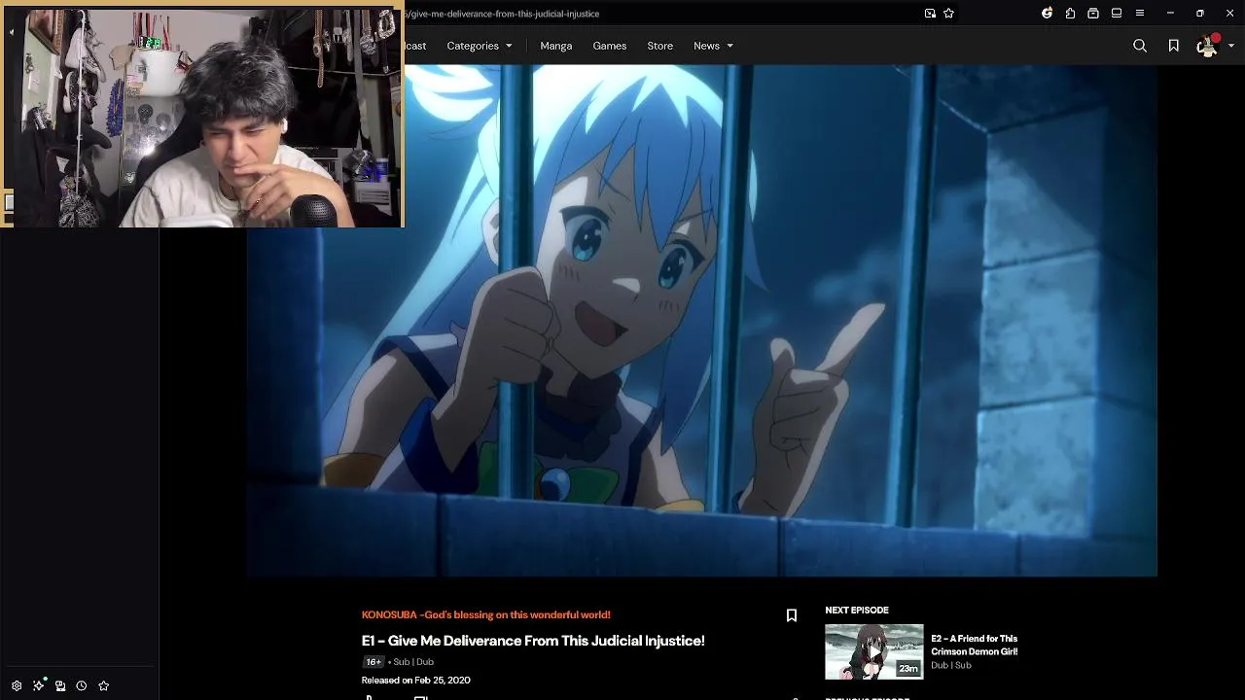Click the NEXT EPISODE label
Viewport: 1245px width, 700px height.
pyautogui.click(x=857, y=610)
